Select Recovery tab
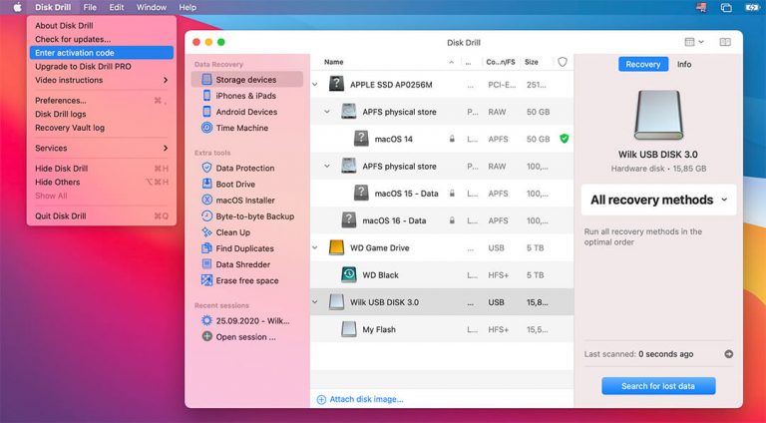Image resolution: width=766 pixels, height=423 pixels. coord(643,65)
